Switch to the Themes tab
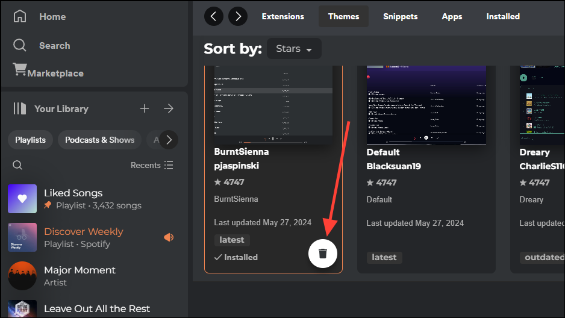 coord(343,17)
